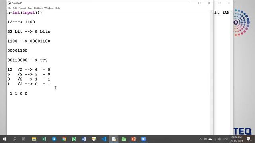Open File Explorer from the taskbar
Image resolution: width=255 pixels, height=143 pixels.
tap(34, 139)
